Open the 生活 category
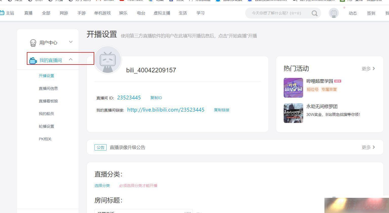 point(183,13)
